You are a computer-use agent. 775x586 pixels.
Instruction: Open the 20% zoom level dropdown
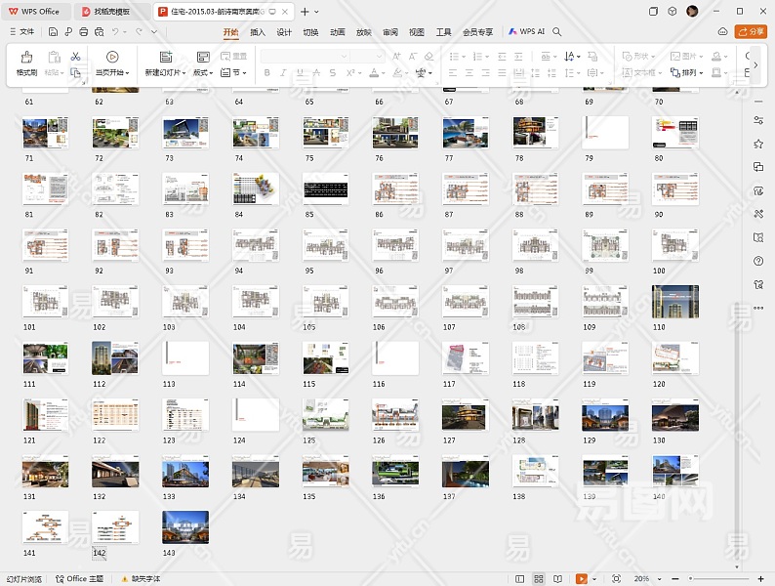[645, 578]
